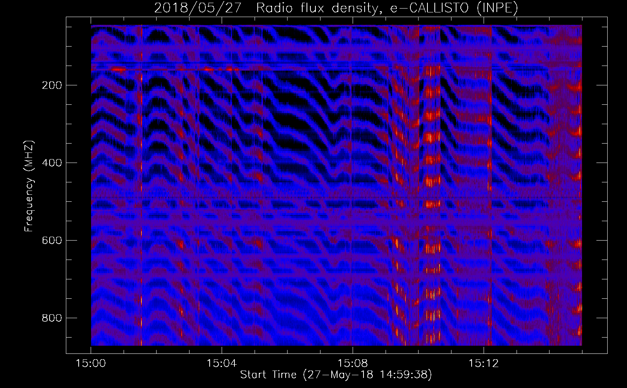Click the 15:00 time tick label
The width and height of the screenshot is (627, 388).
tap(91, 364)
